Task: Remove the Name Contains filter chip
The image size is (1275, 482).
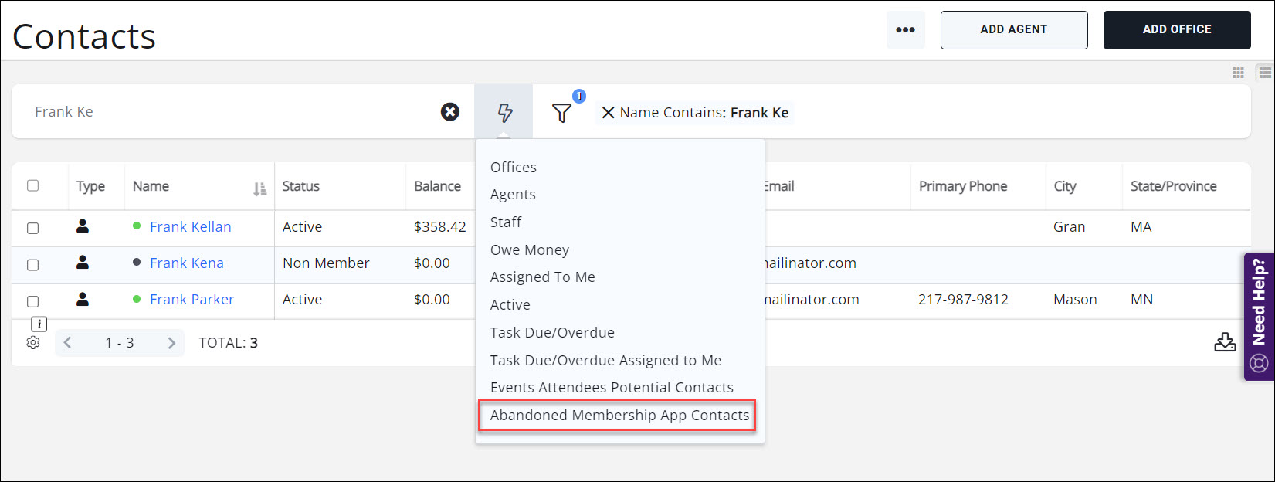Action: [608, 113]
